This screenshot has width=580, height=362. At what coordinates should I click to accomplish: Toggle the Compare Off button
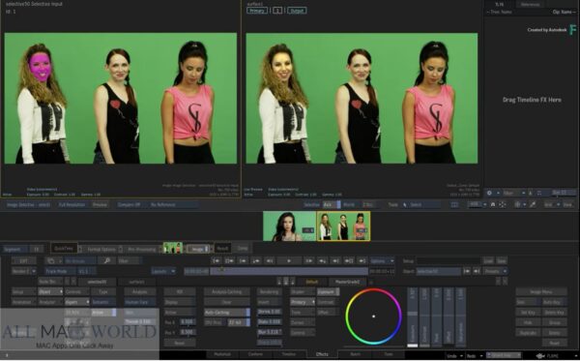click(130, 204)
